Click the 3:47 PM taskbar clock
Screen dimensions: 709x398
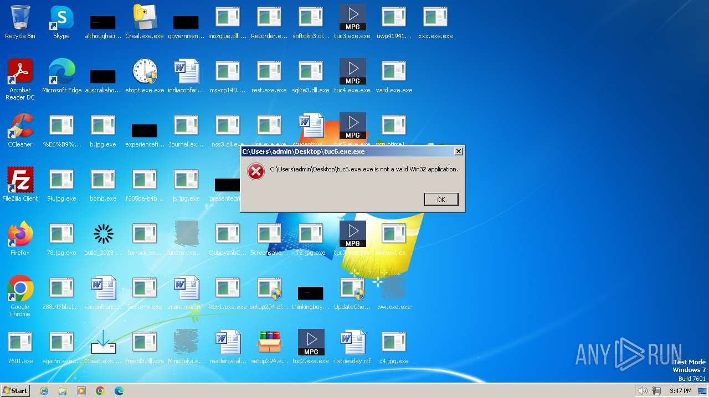pyautogui.click(x=680, y=391)
